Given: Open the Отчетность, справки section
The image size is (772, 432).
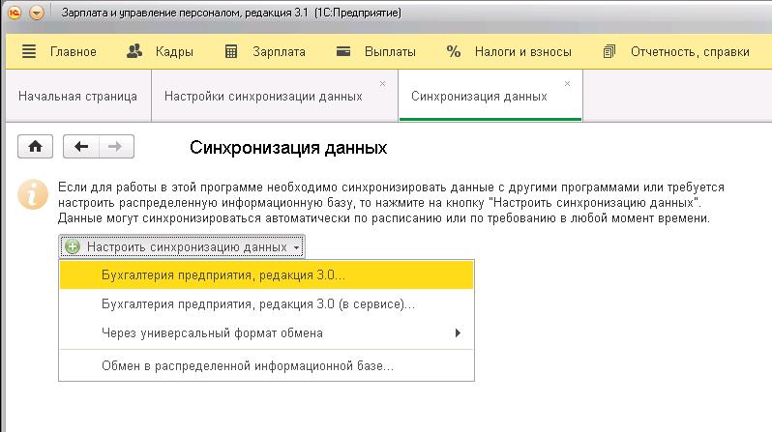Looking at the screenshot, I should (691, 51).
